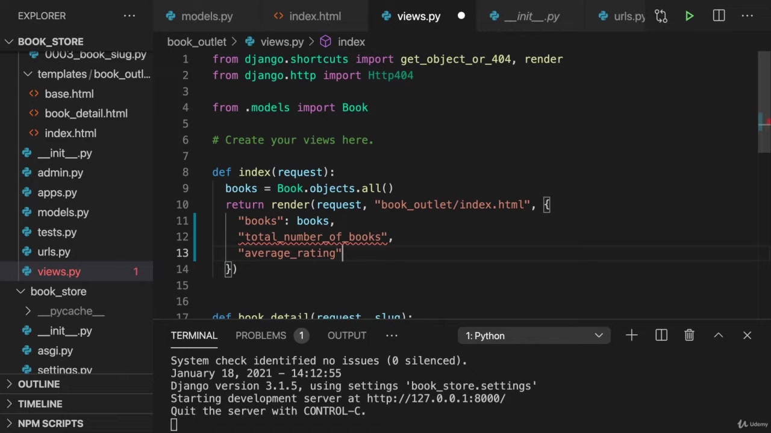Close the terminal panel with X
771x433 pixels.
tap(747, 336)
